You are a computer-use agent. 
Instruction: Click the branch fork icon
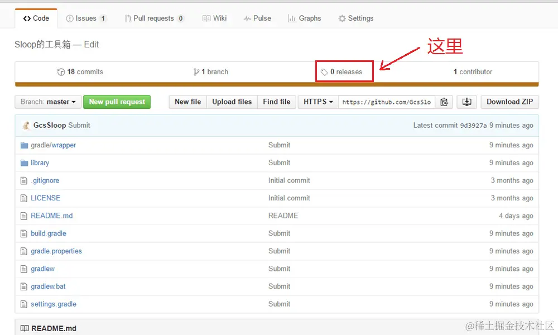(x=196, y=72)
